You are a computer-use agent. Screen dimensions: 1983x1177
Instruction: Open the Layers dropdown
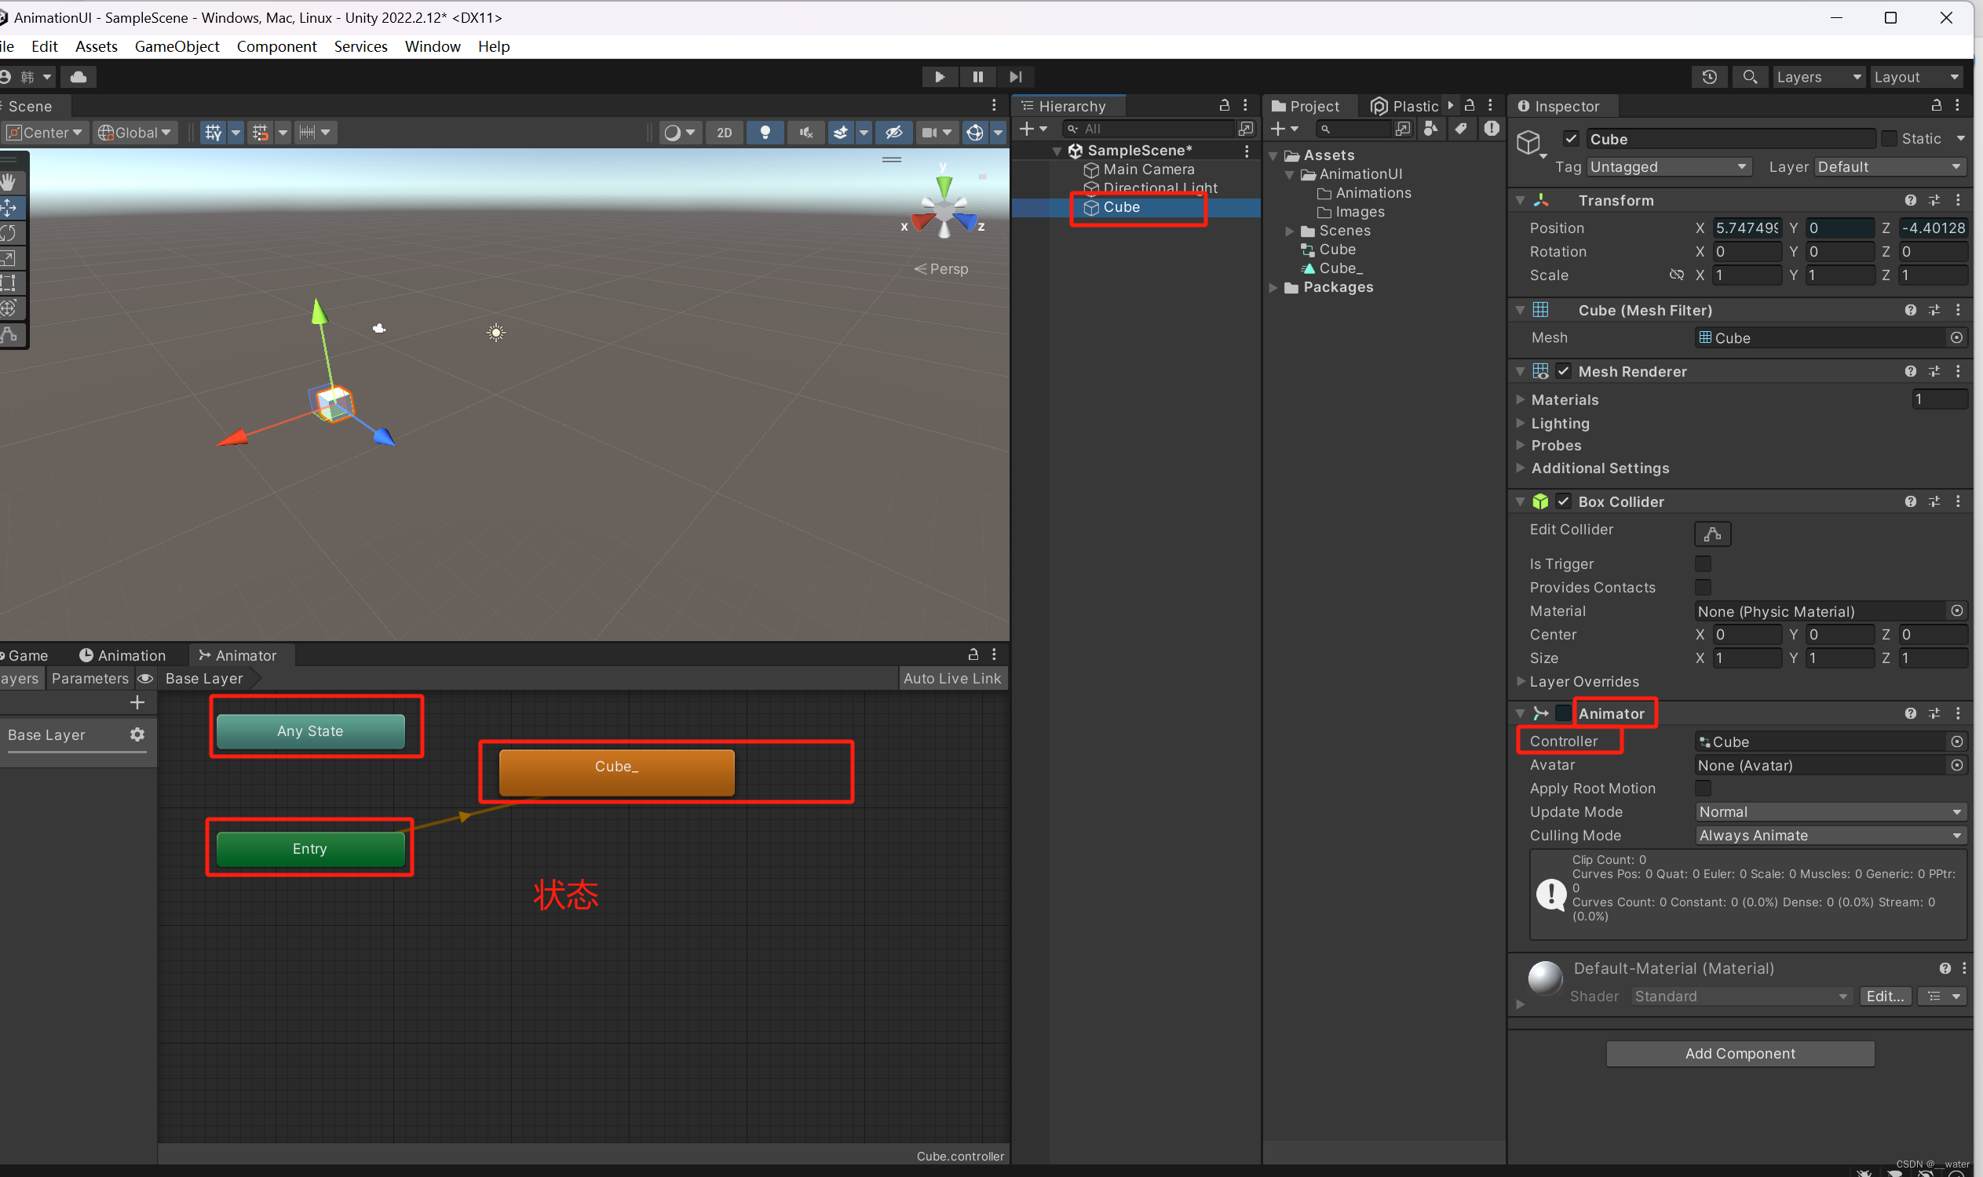tap(1818, 77)
